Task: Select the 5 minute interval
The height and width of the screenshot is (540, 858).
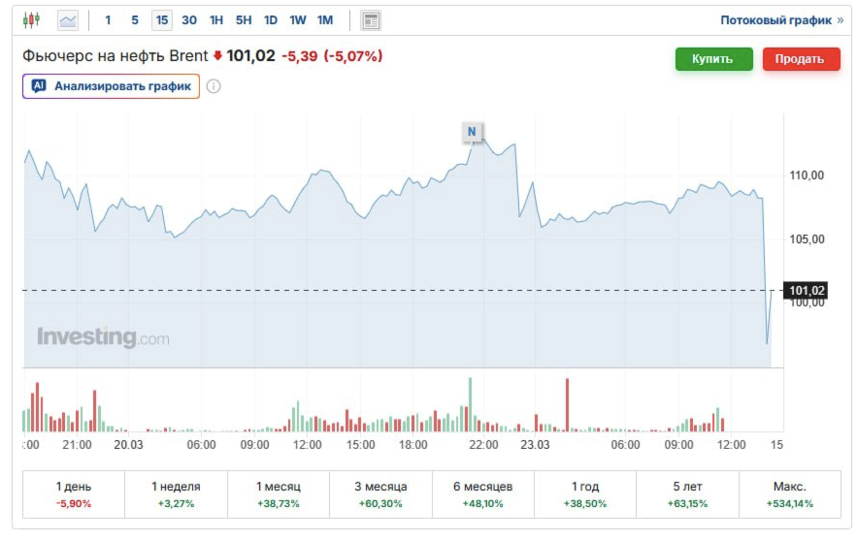Action: 135,20
